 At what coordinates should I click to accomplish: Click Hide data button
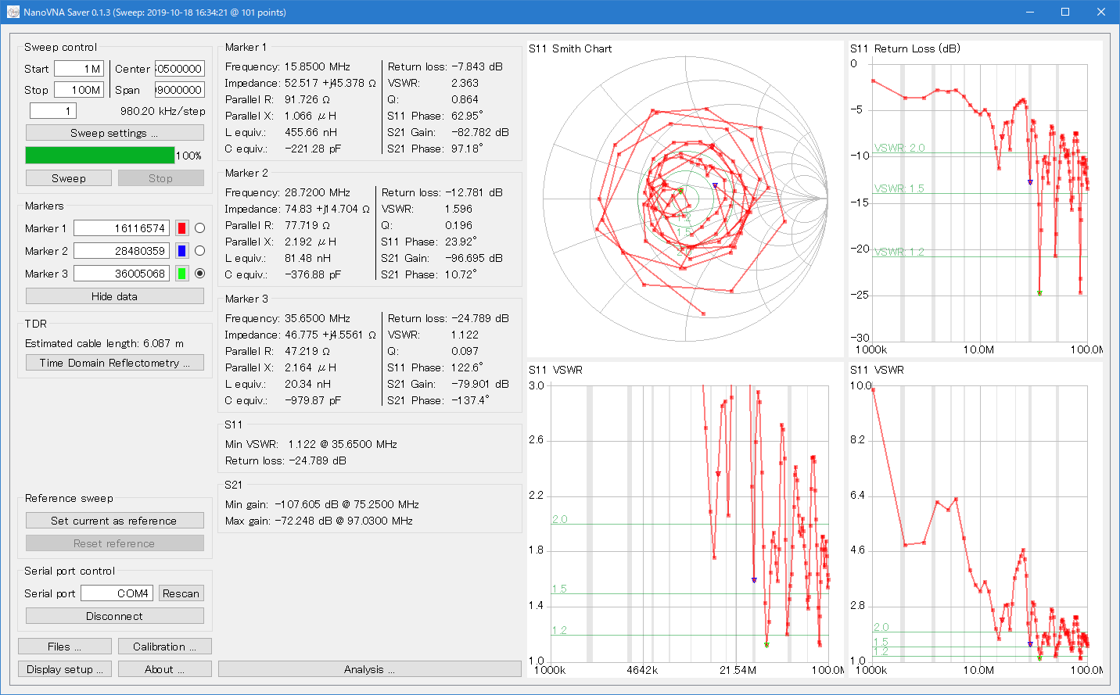pyautogui.click(x=115, y=296)
